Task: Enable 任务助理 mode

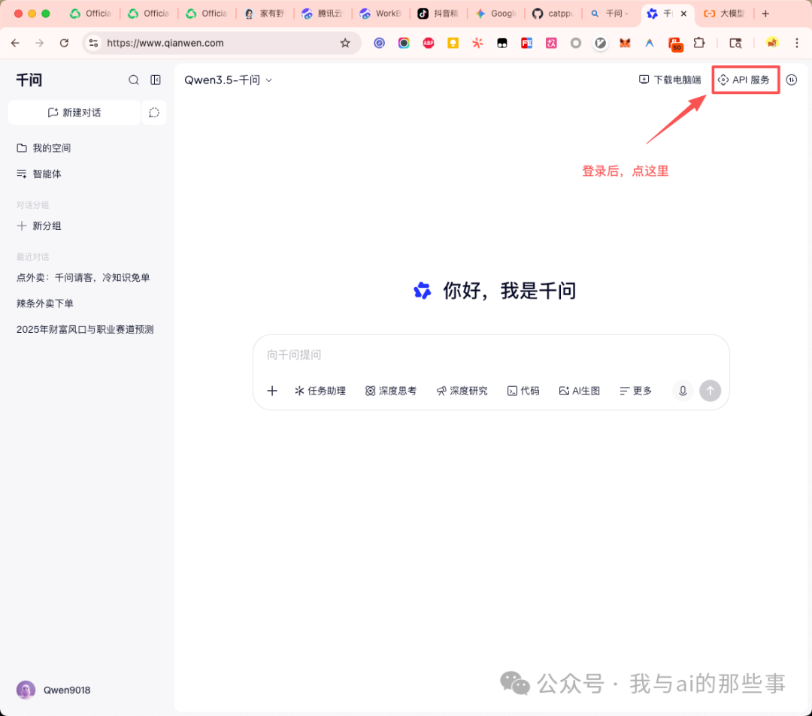Action: [x=320, y=391]
